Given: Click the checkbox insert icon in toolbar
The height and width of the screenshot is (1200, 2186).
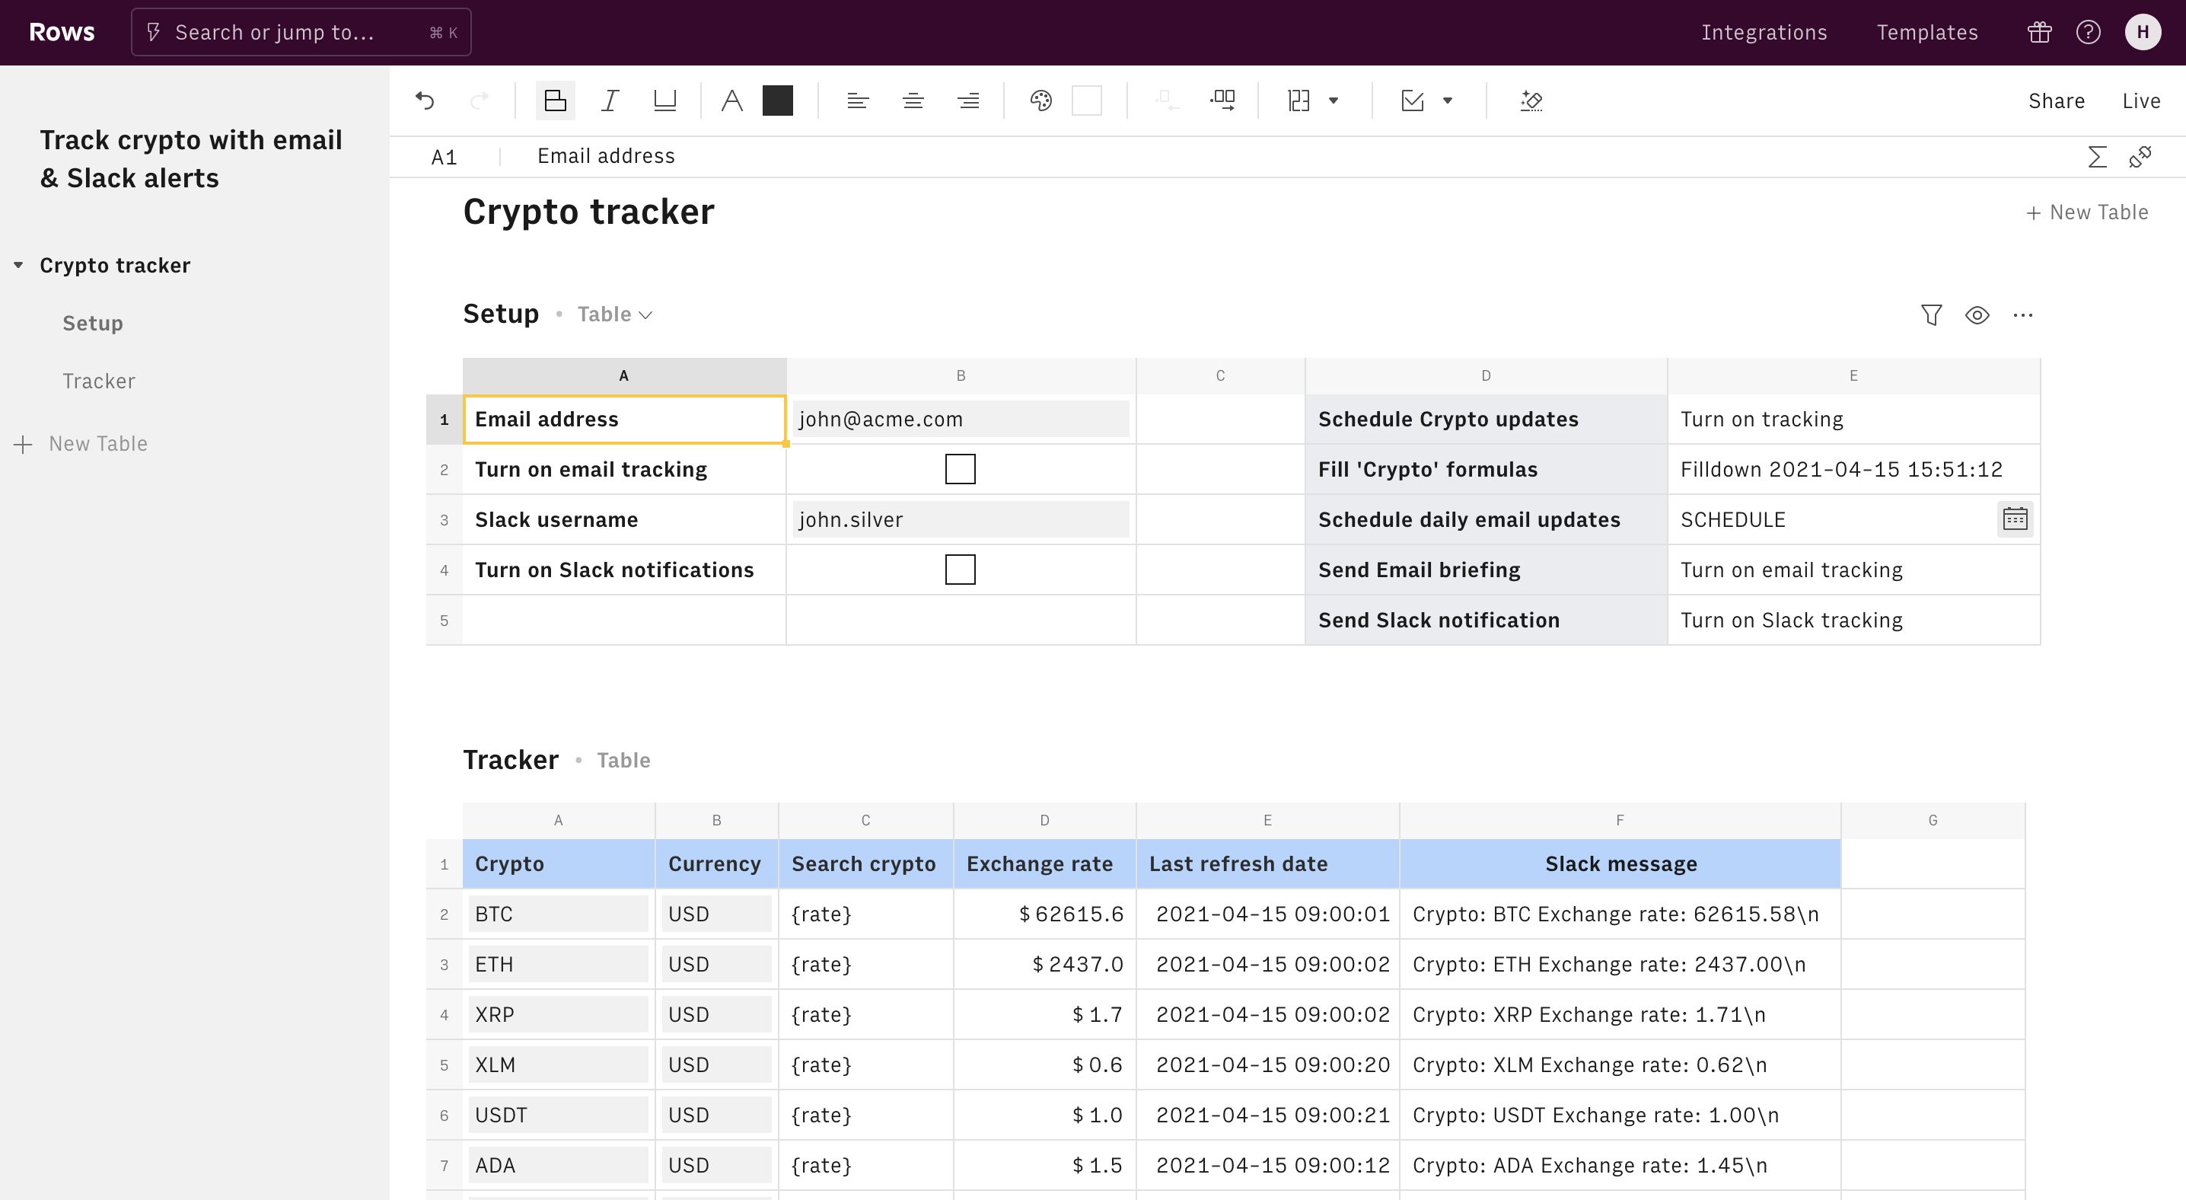Looking at the screenshot, I should [1413, 101].
